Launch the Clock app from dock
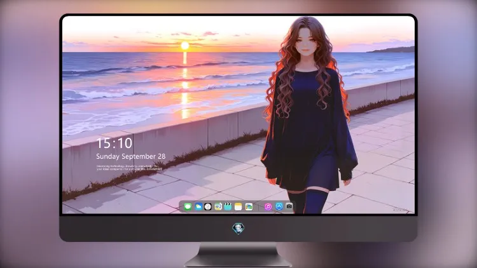This screenshot has width=477, height=268. point(208,206)
